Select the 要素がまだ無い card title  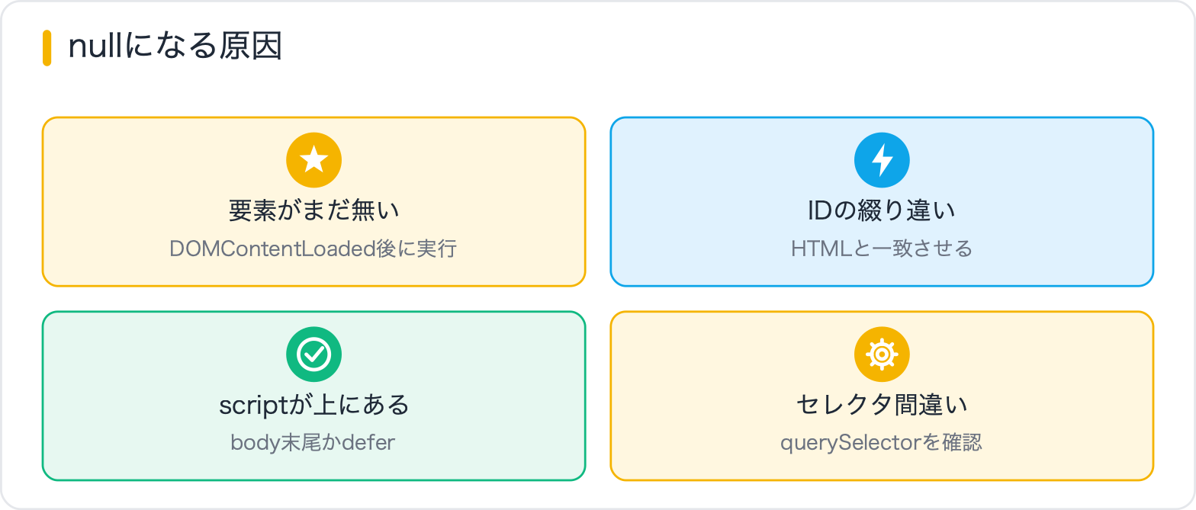(x=313, y=210)
